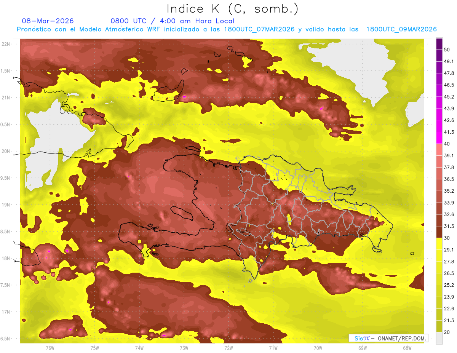Click the '49.1' colorbar label
This screenshot has width=457, height=353.
[x=449, y=61]
